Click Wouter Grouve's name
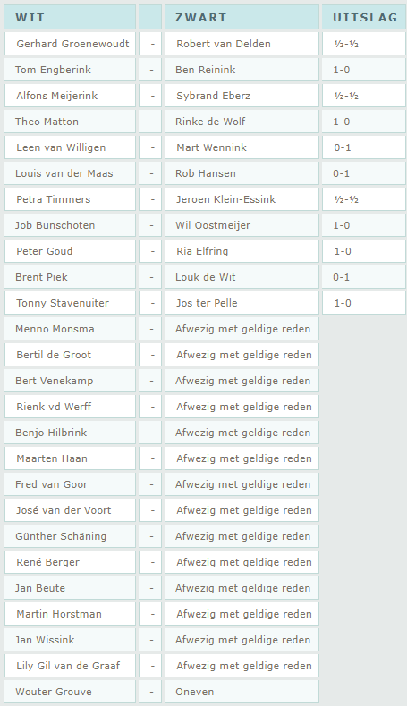The image size is (407, 706). 53,692
